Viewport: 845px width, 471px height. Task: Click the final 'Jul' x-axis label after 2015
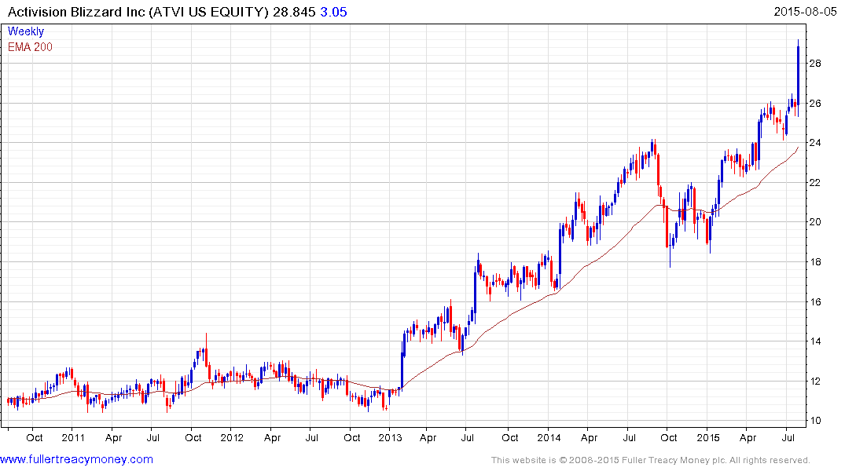point(788,437)
